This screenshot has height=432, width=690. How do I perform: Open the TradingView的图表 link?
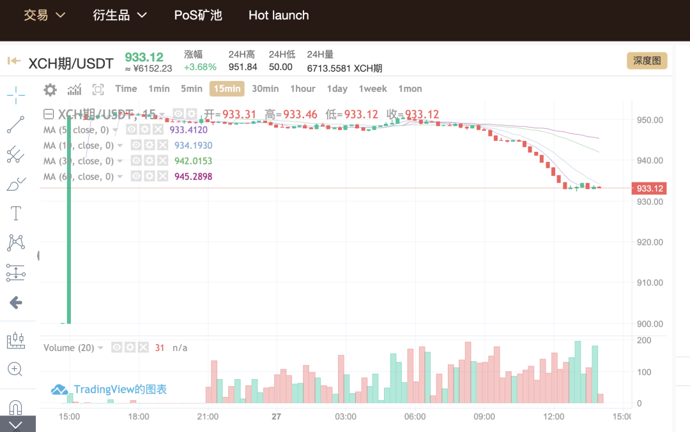[110, 389]
